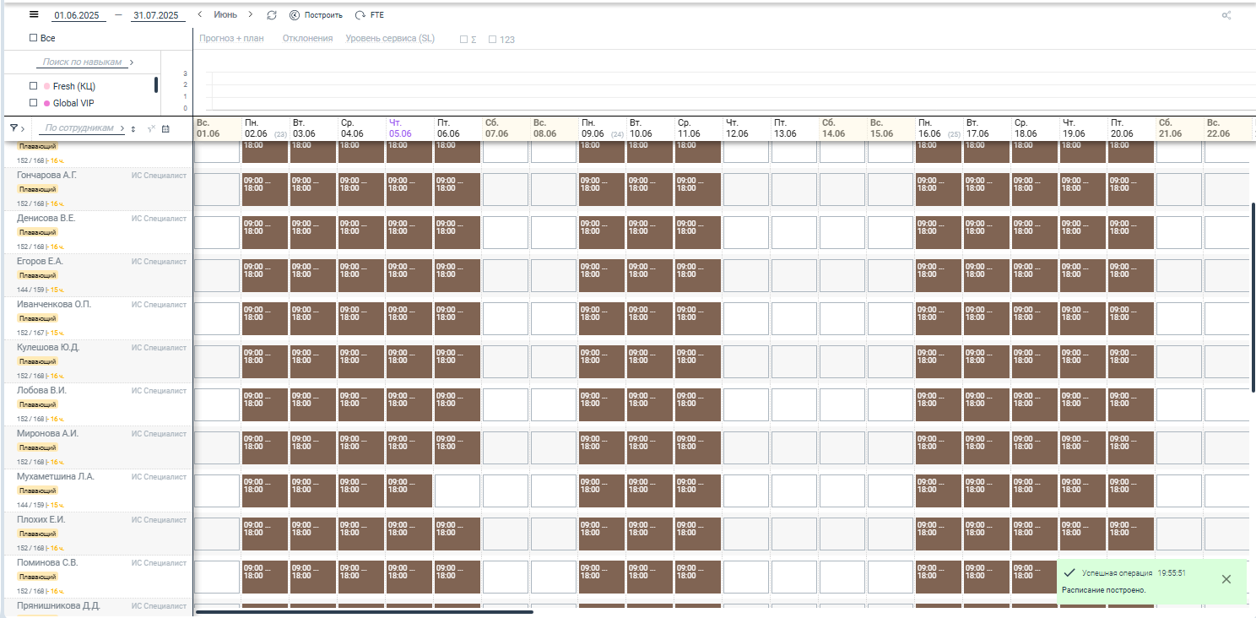Go to previous month with left chevron

[x=199, y=14]
